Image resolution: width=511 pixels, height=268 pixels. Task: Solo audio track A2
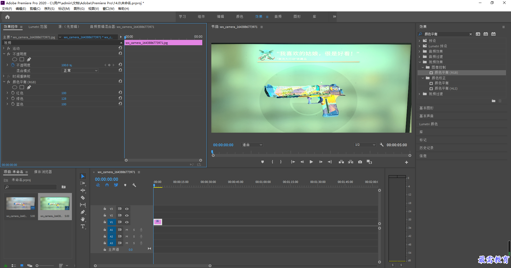coord(134,236)
